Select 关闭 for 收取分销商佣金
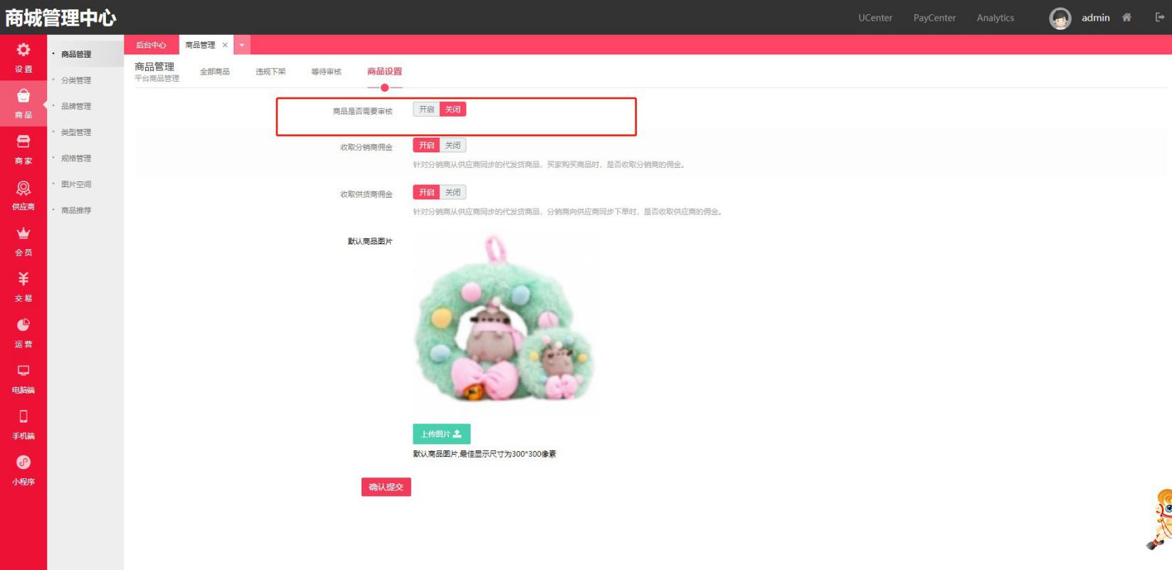This screenshot has height=570, width=1172. click(453, 145)
